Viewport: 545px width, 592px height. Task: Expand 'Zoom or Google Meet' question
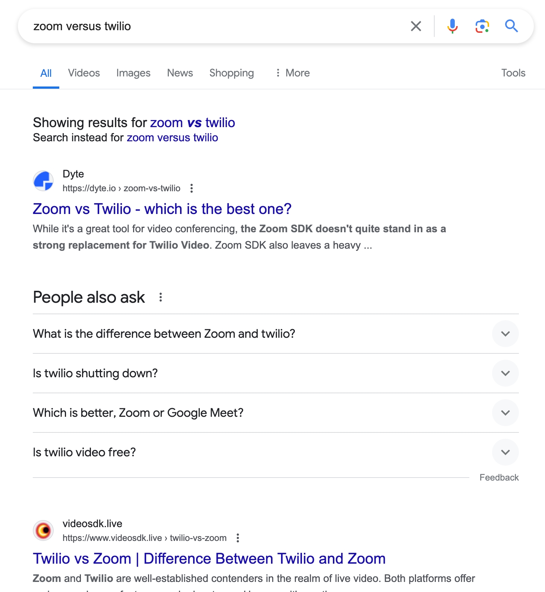pyautogui.click(x=505, y=413)
